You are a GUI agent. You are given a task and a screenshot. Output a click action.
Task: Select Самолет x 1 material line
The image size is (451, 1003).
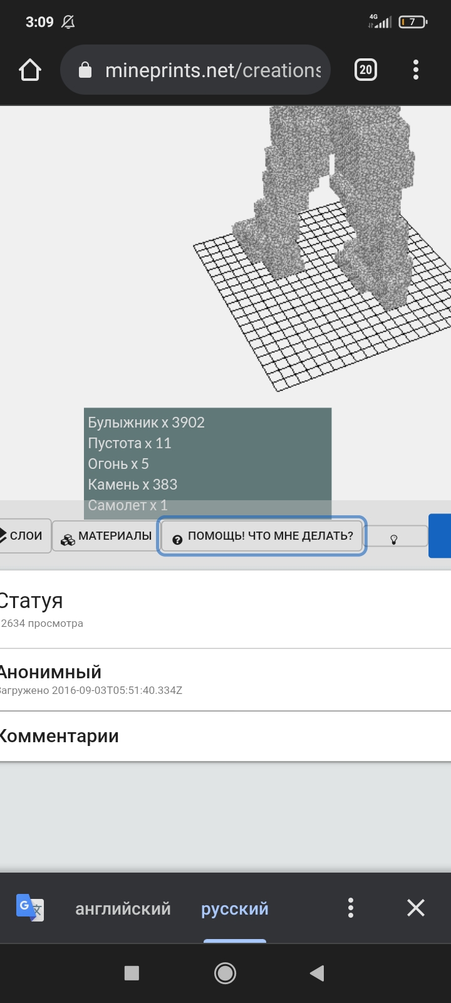128,505
